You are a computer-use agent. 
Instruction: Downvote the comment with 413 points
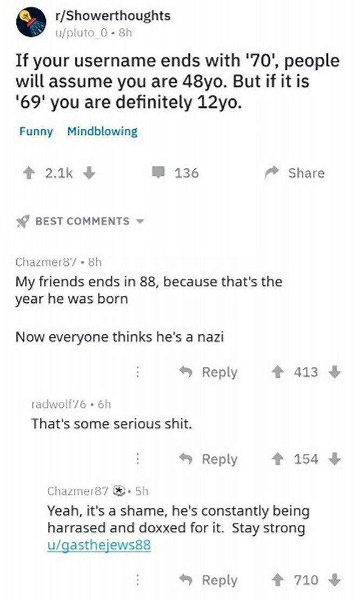335,372
